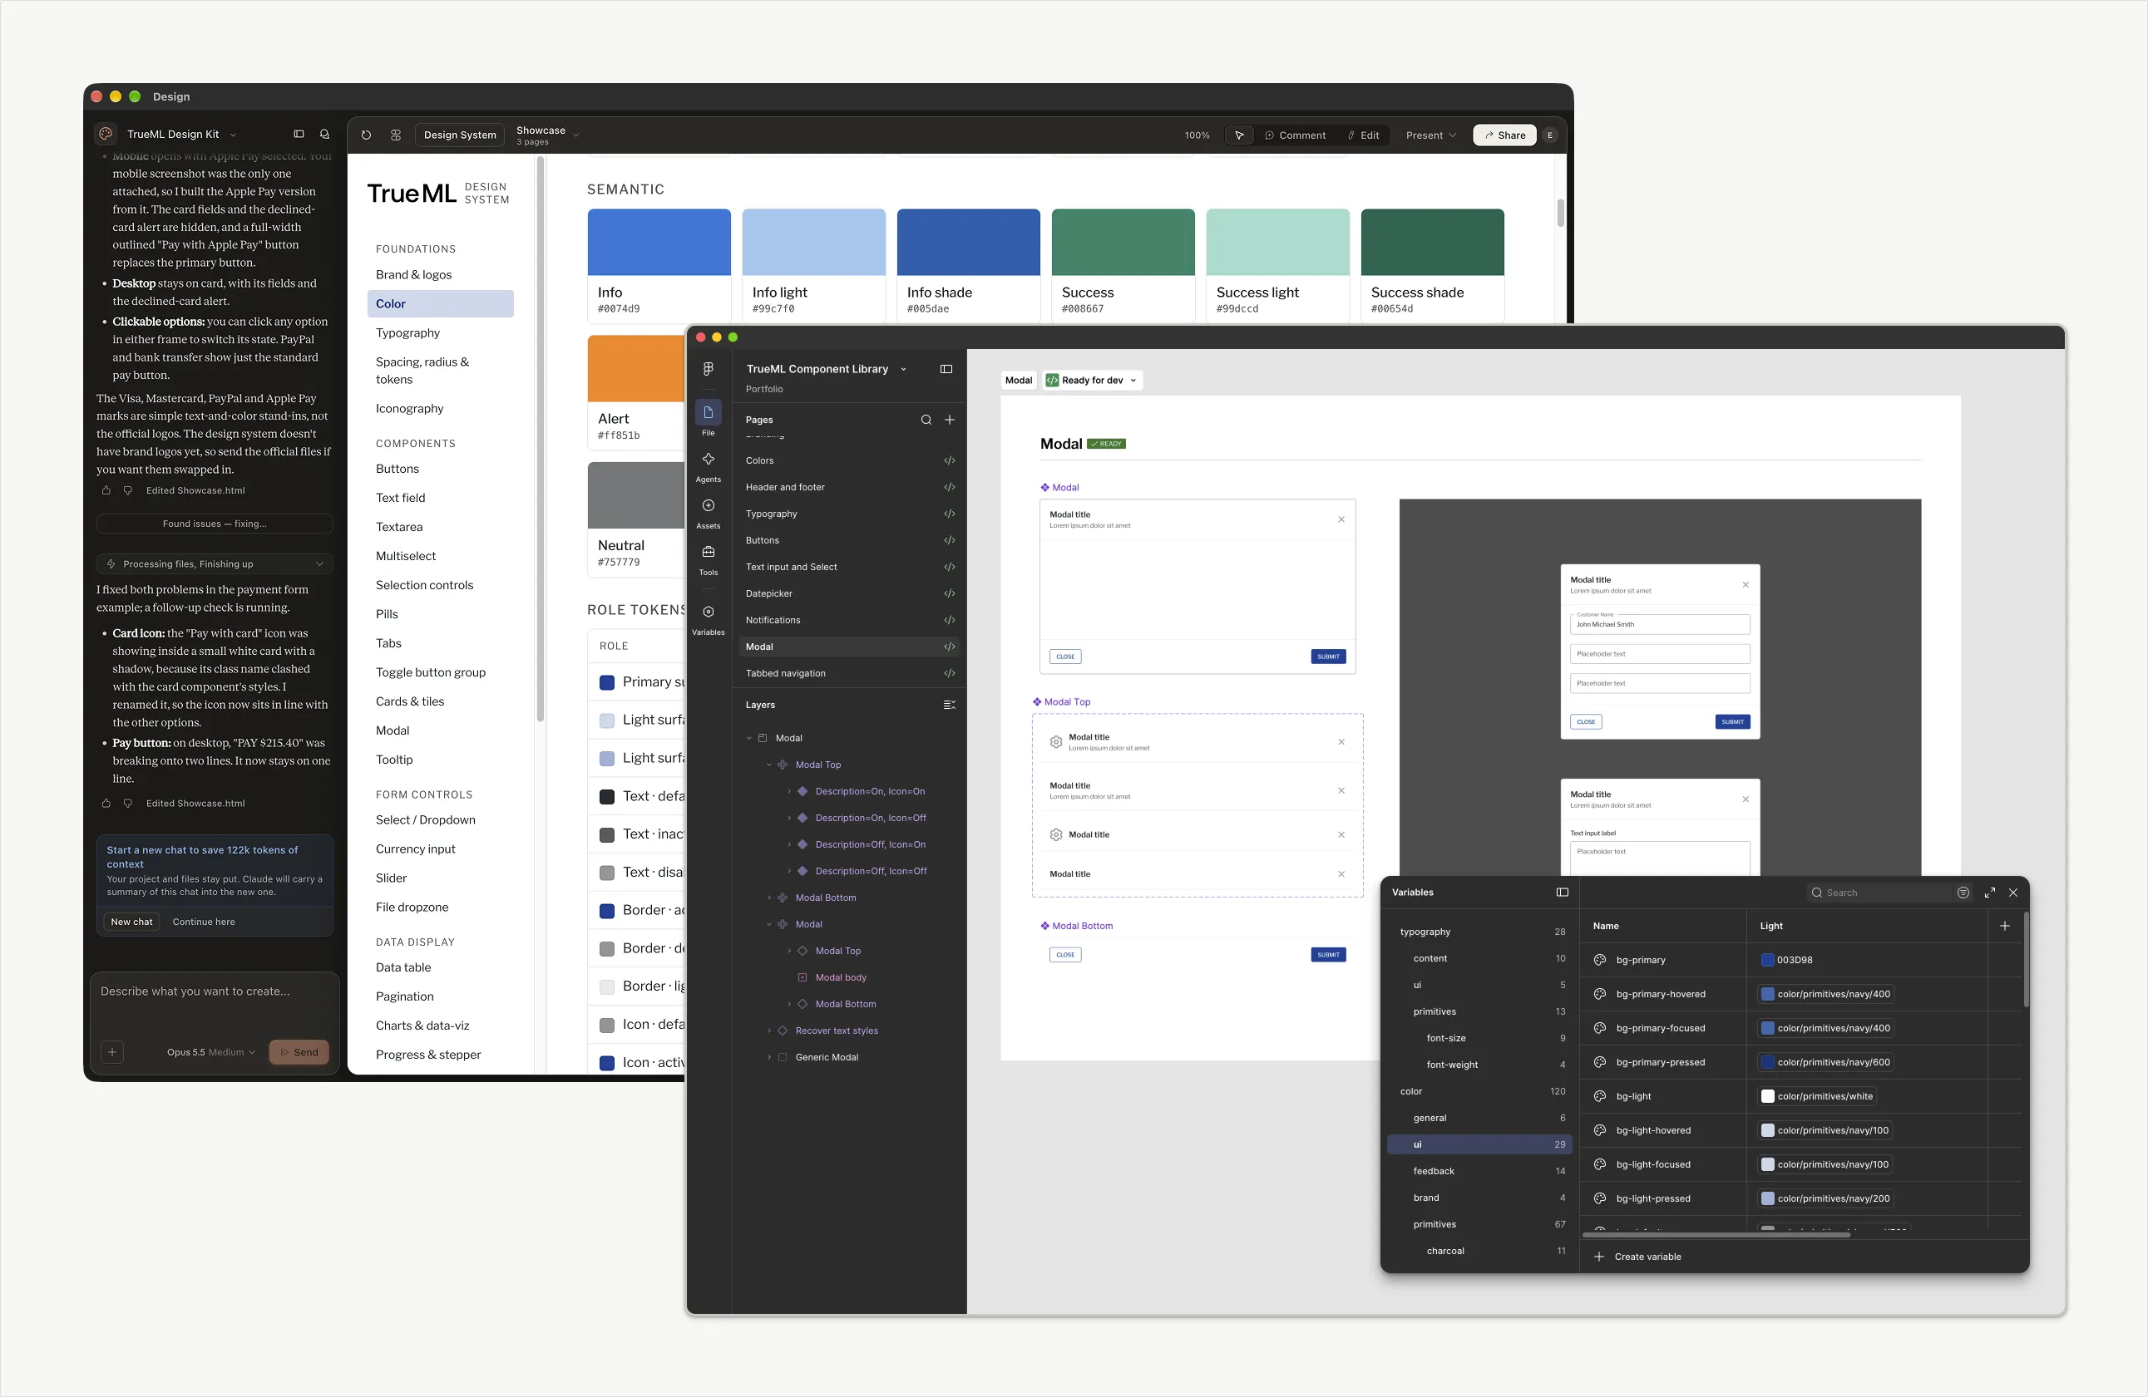Add a new mode column with plus icon
This screenshot has width=2148, height=1397.
coord(2004,925)
